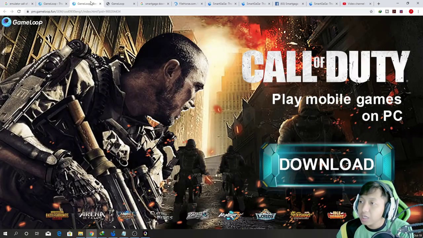Open the '(63) Smartgaga' Facebook tab
423x238 pixels.
(x=288, y=4)
